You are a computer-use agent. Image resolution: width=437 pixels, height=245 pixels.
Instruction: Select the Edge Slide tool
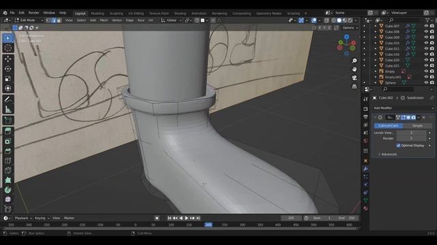point(8,209)
